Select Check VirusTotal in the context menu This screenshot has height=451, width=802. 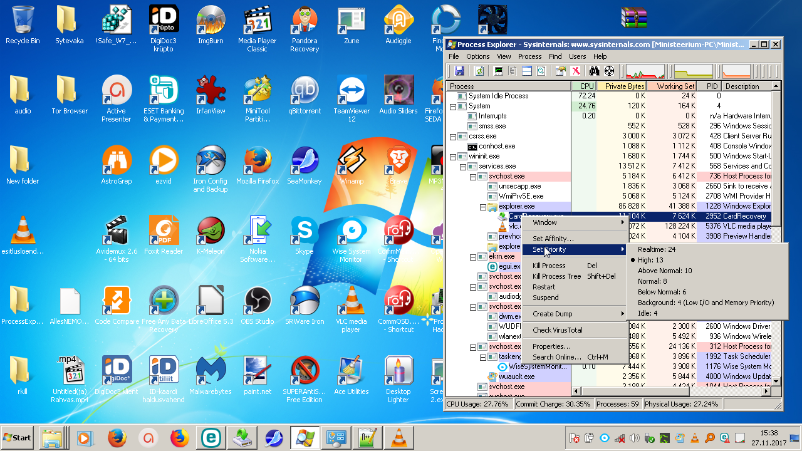(x=557, y=330)
